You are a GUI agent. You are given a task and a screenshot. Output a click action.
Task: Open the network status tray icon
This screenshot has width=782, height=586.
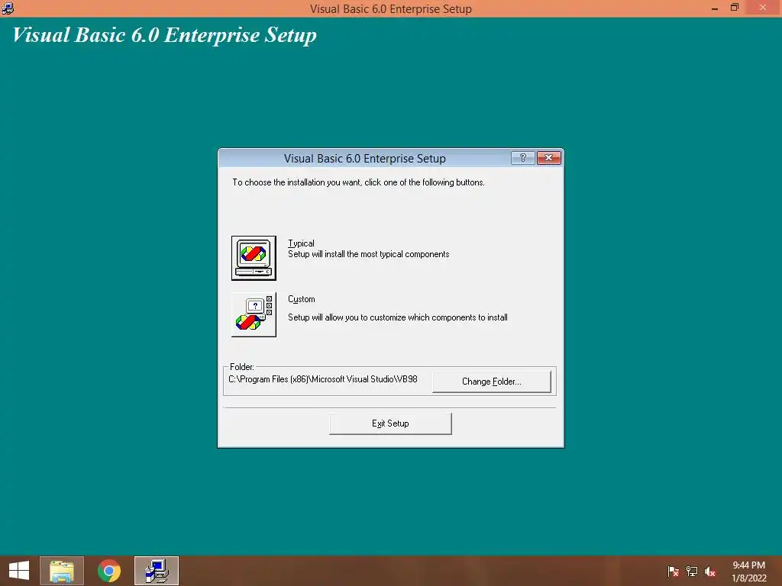pos(692,572)
